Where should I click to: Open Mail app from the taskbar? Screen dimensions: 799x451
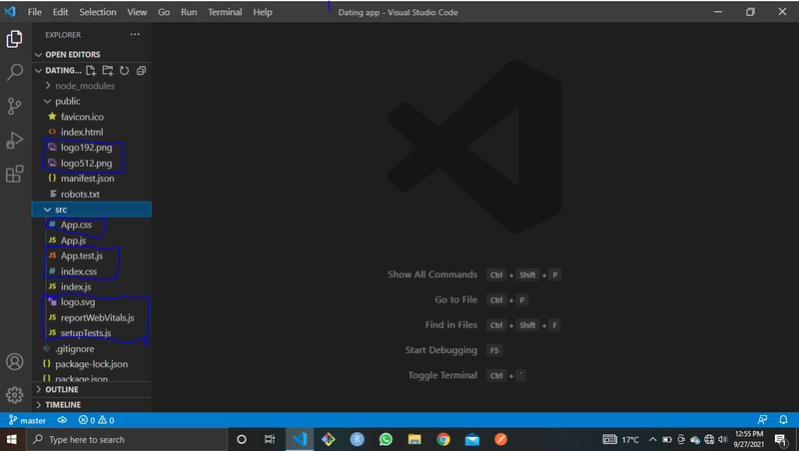pos(472,439)
